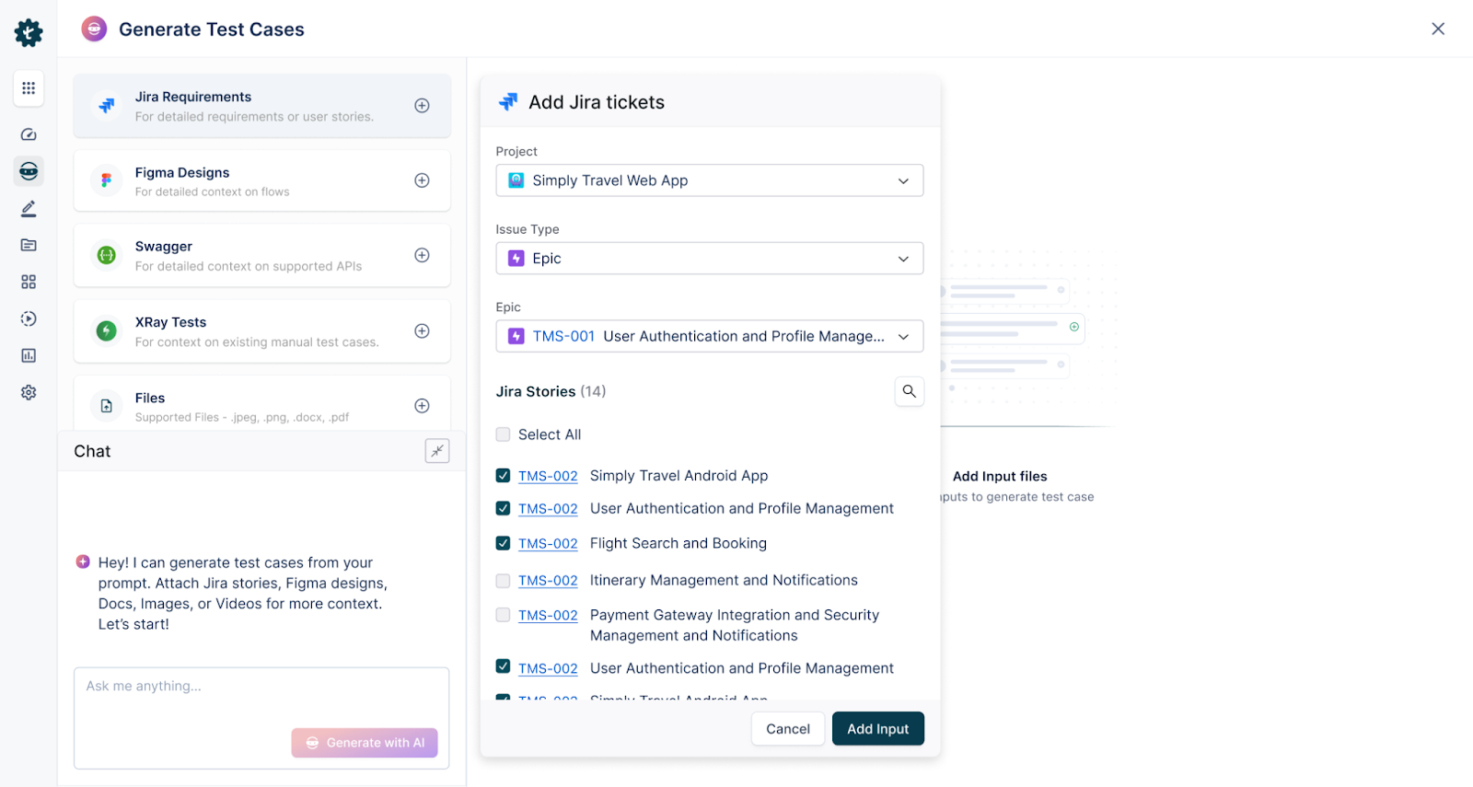Click the Generate with AI button

coord(365,743)
